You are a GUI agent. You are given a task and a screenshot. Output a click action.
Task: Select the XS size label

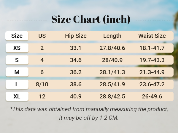(x=17, y=48)
